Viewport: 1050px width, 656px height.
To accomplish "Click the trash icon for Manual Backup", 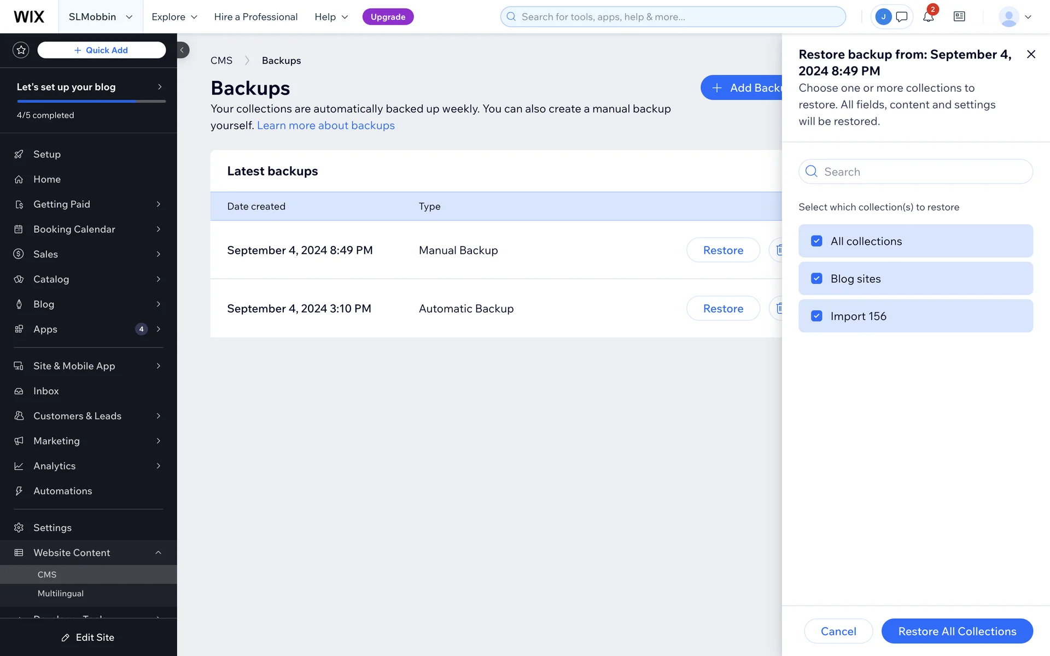I will 779,250.
